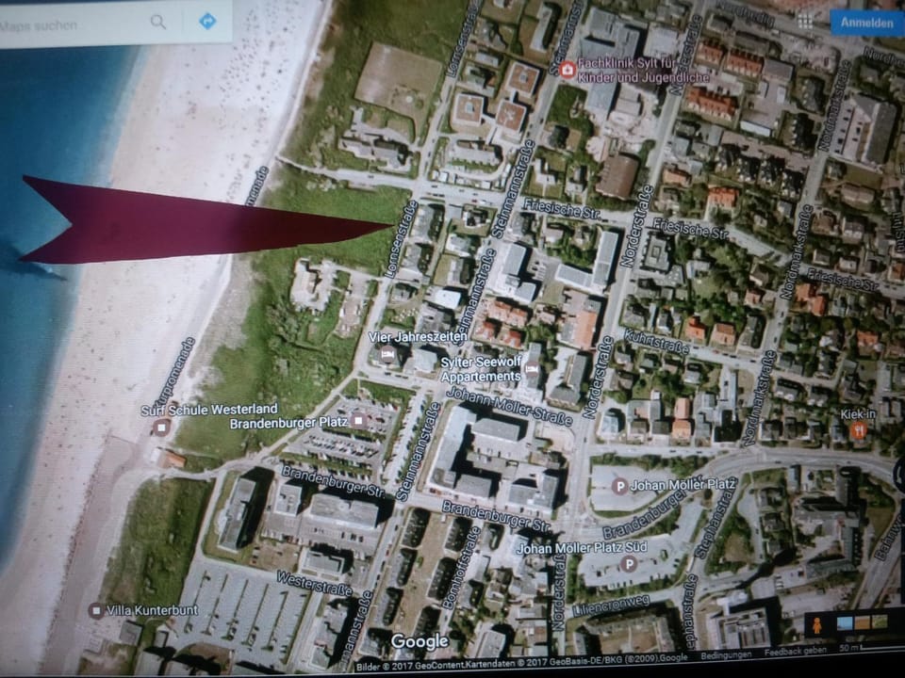Click the Google logo on the map
The image size is (905, 678).
click(420, 642)
